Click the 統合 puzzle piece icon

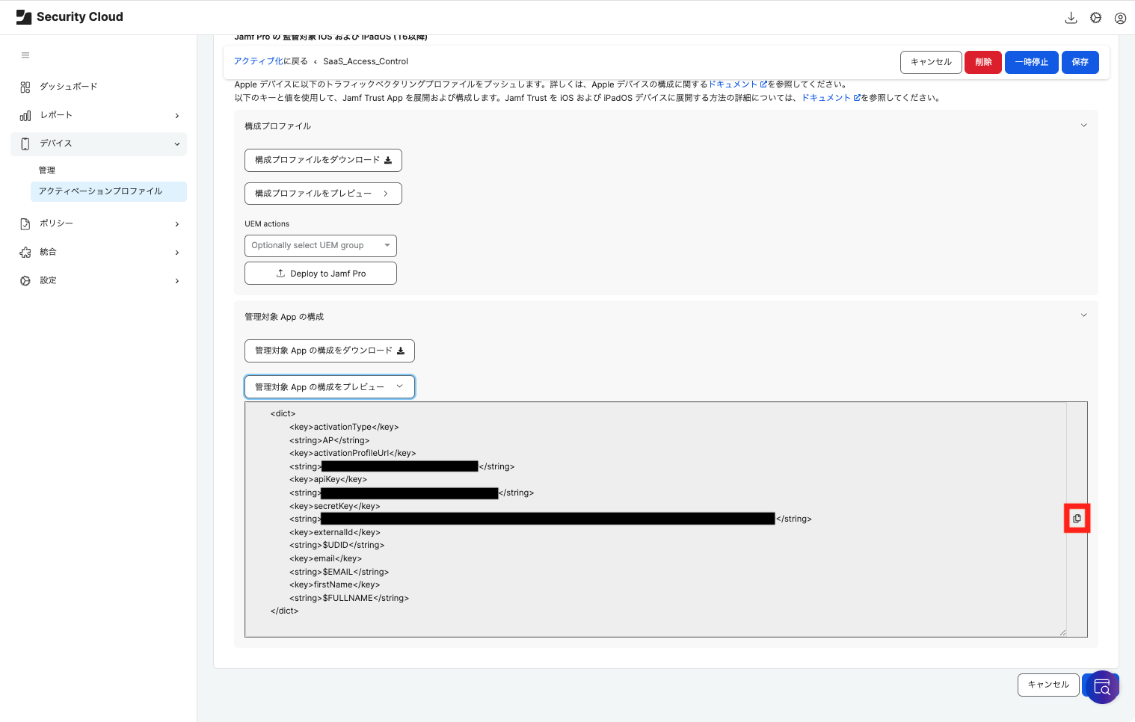click(x=25, y=252)
